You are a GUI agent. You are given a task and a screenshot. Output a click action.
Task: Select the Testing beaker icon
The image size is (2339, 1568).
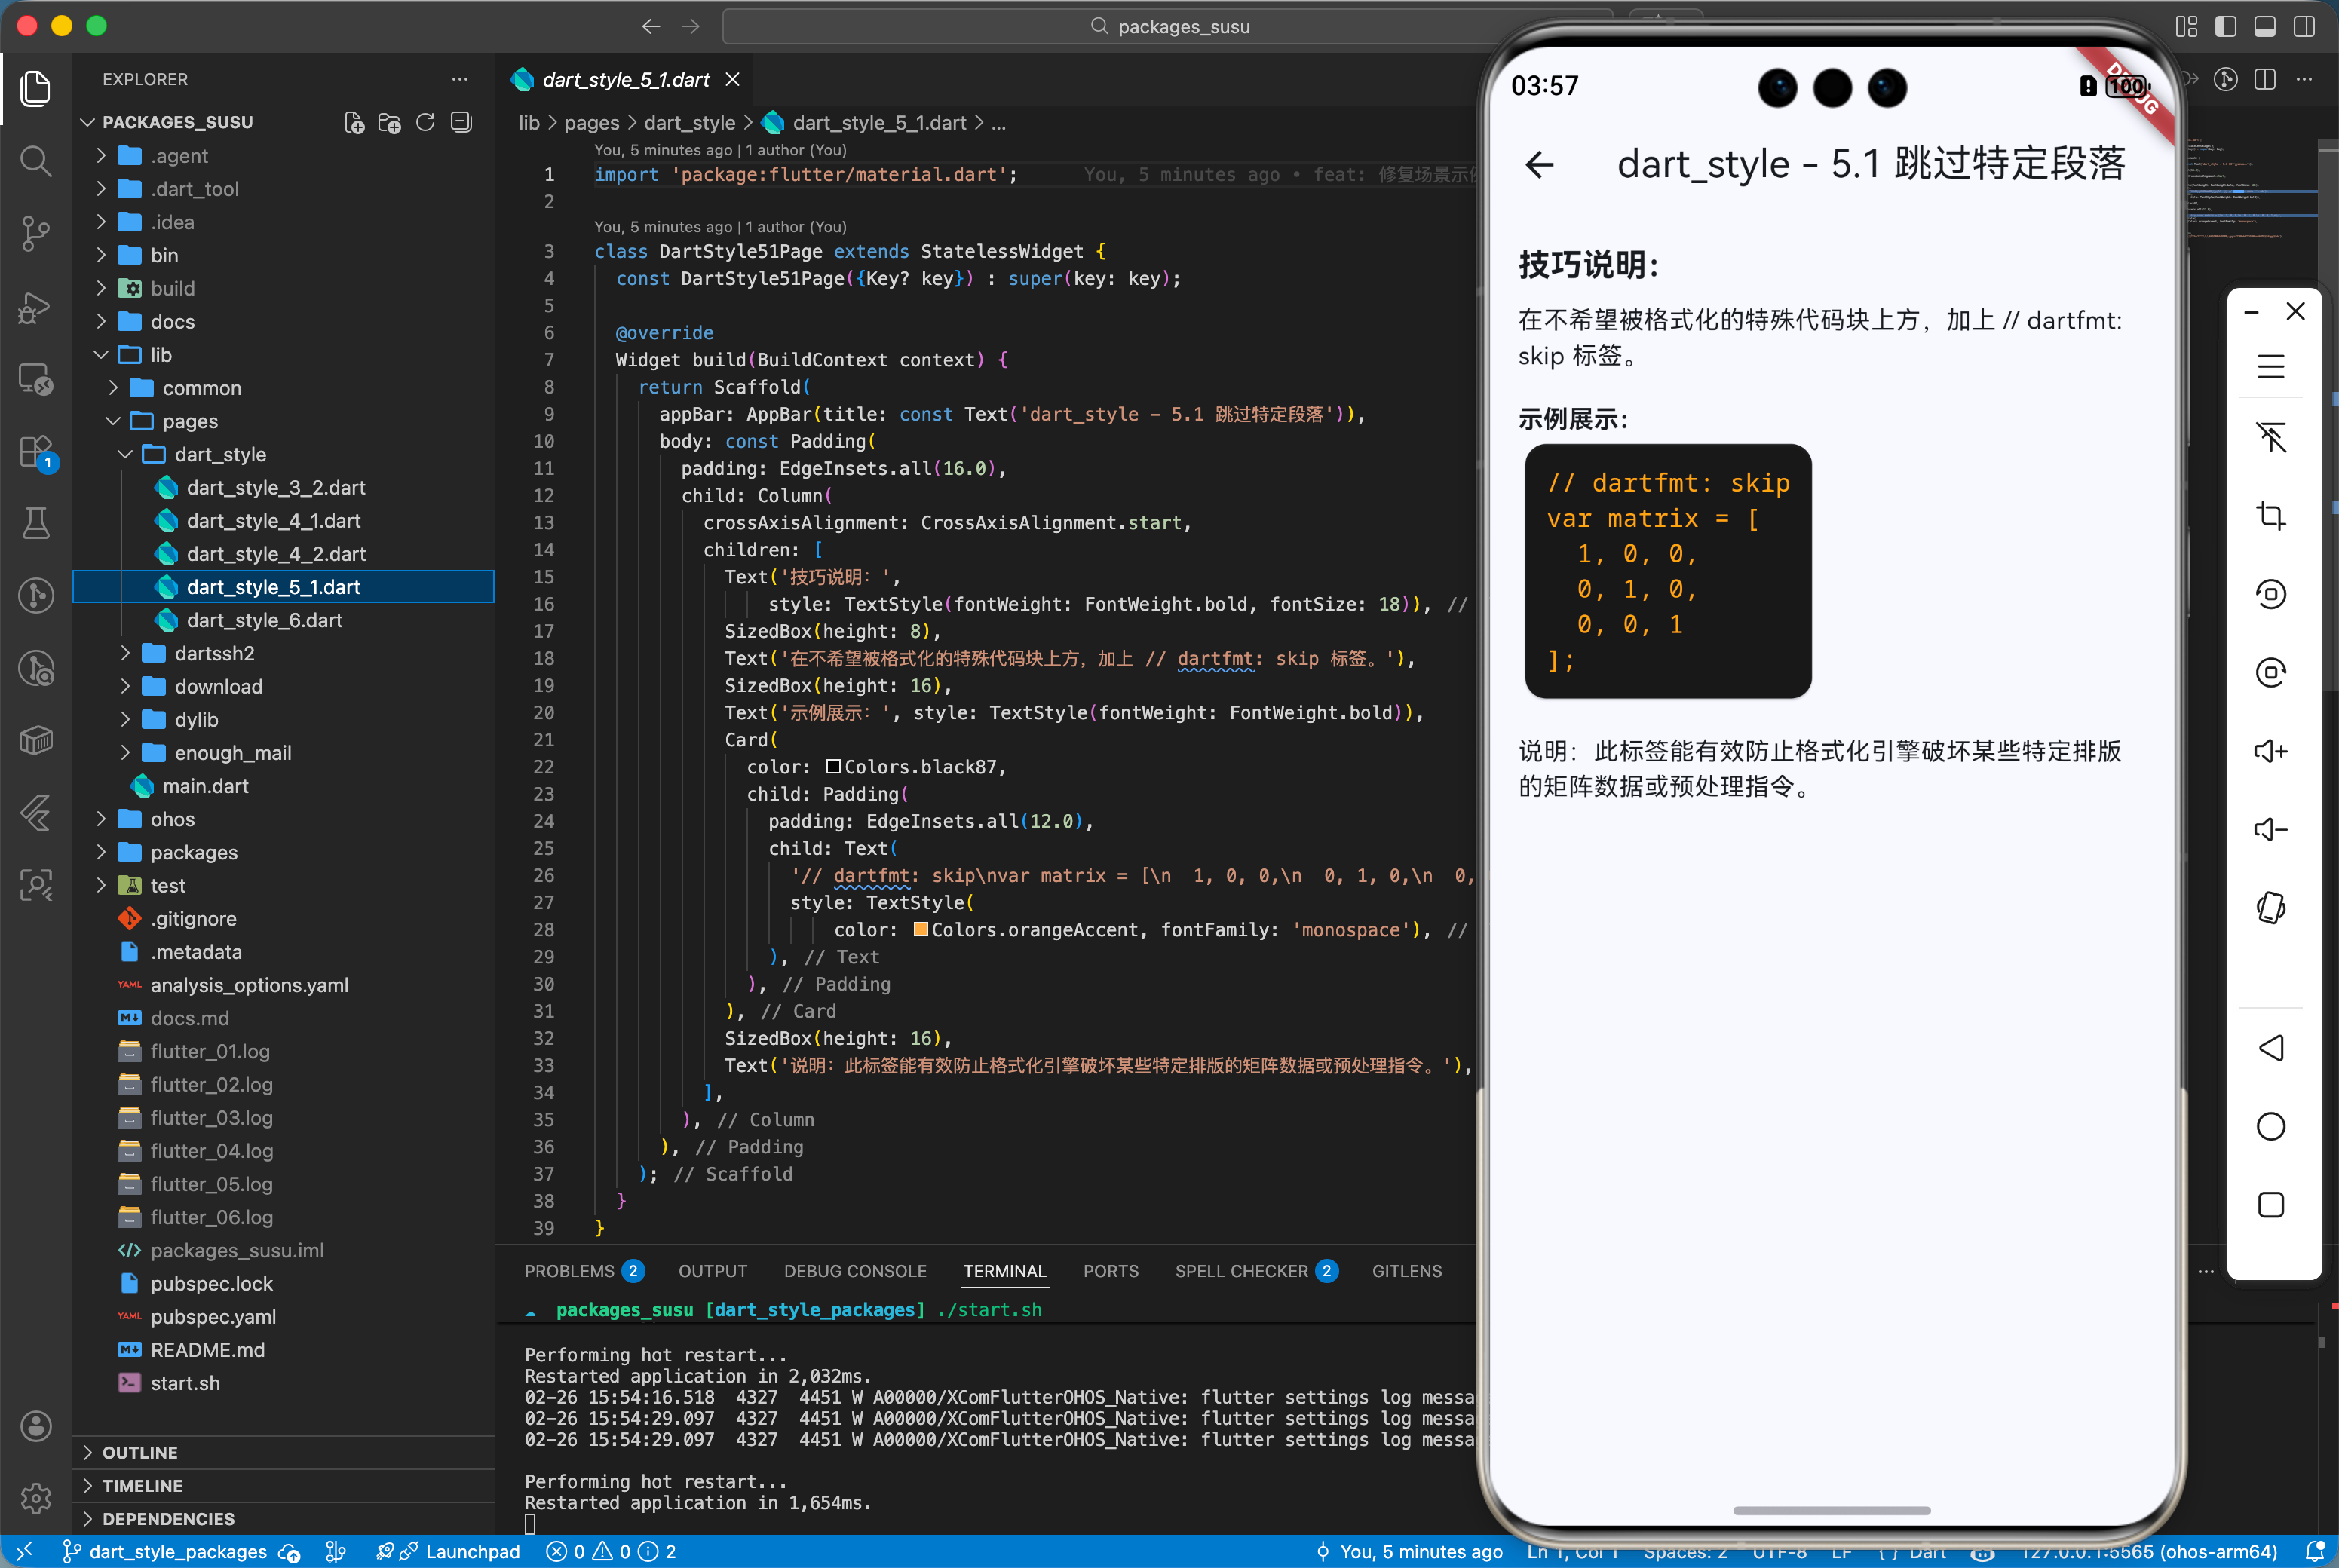click(36, 523)
